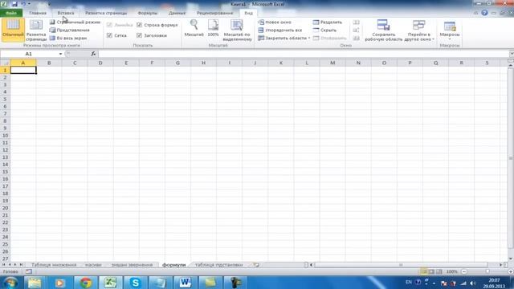Open Skype from the taskbar
Screen dimensions: 514x289
tap(135, 283)
